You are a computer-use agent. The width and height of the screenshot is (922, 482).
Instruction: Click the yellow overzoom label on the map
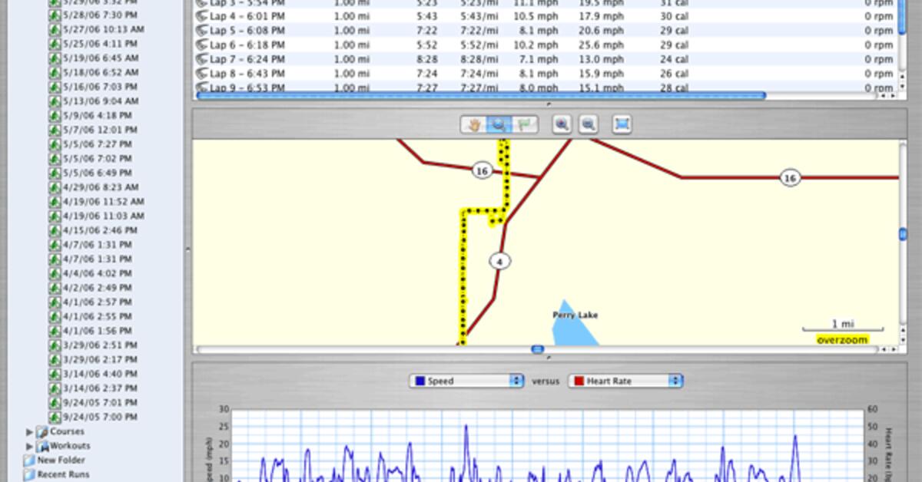tap(842, 339)
